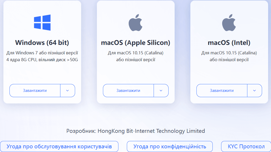
Task: Click the Windows 7 requirement text line
Action: click(42, 53)
